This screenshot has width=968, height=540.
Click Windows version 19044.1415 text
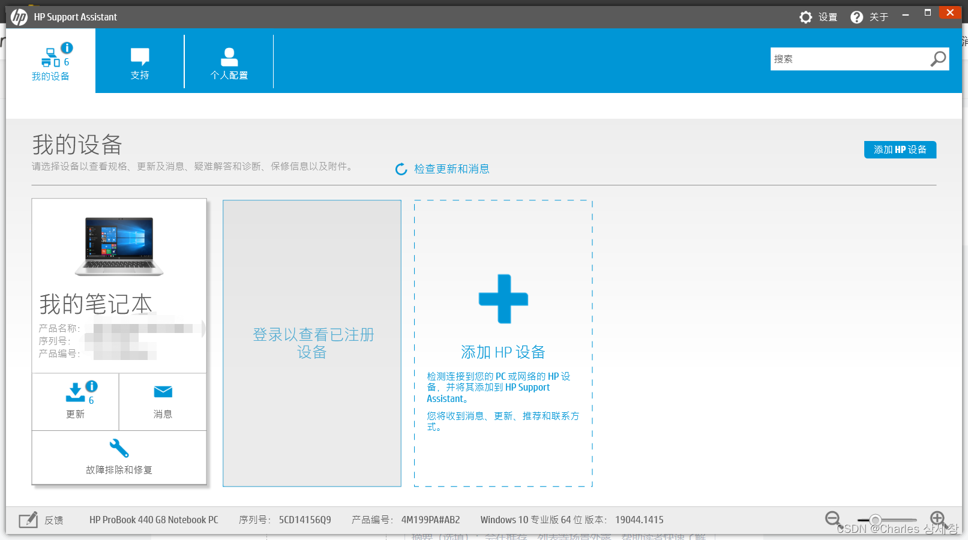pyautogui.click(x=639, y=520)
